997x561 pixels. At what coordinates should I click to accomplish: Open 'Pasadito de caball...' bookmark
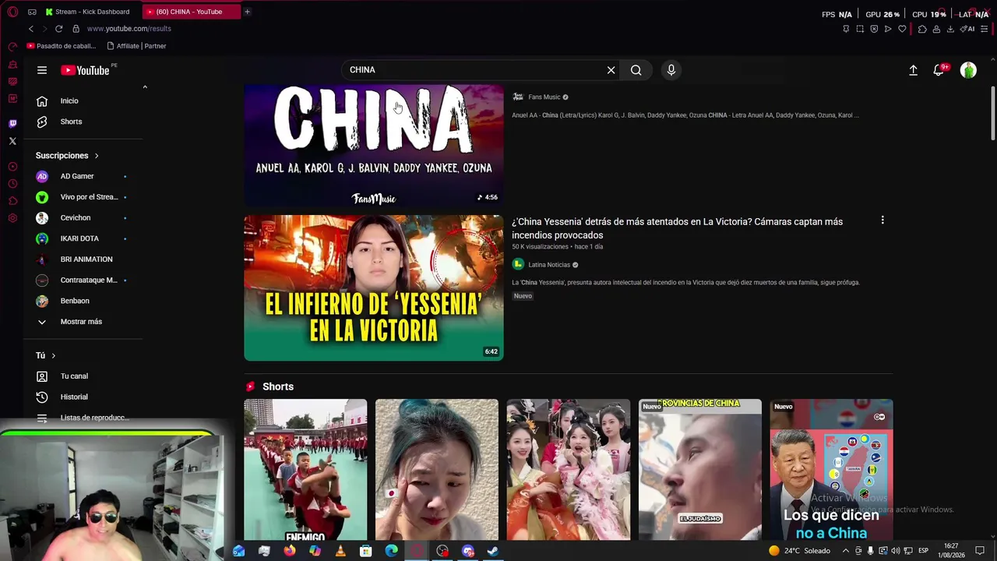coord(61,46)
